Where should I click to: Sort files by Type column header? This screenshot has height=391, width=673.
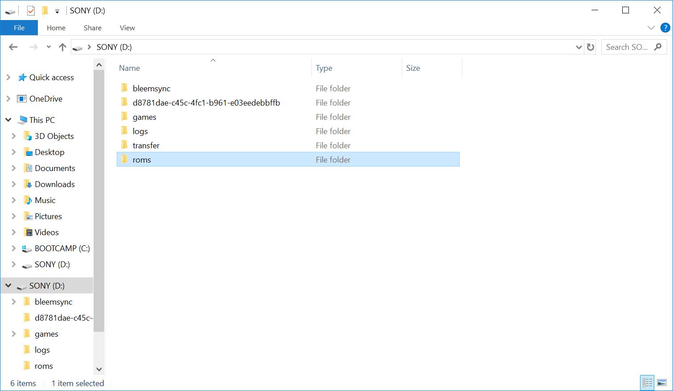tap(324, 68)
